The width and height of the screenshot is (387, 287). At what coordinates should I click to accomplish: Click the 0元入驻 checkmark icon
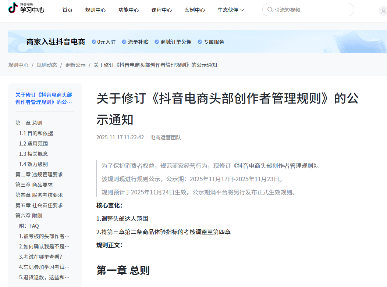[x=94, y=42]
